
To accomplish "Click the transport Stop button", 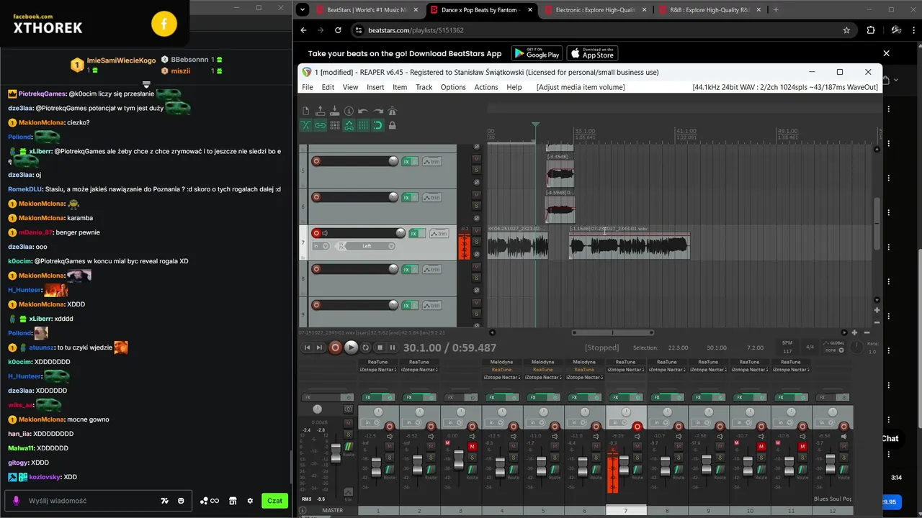I will click(380, 347).
